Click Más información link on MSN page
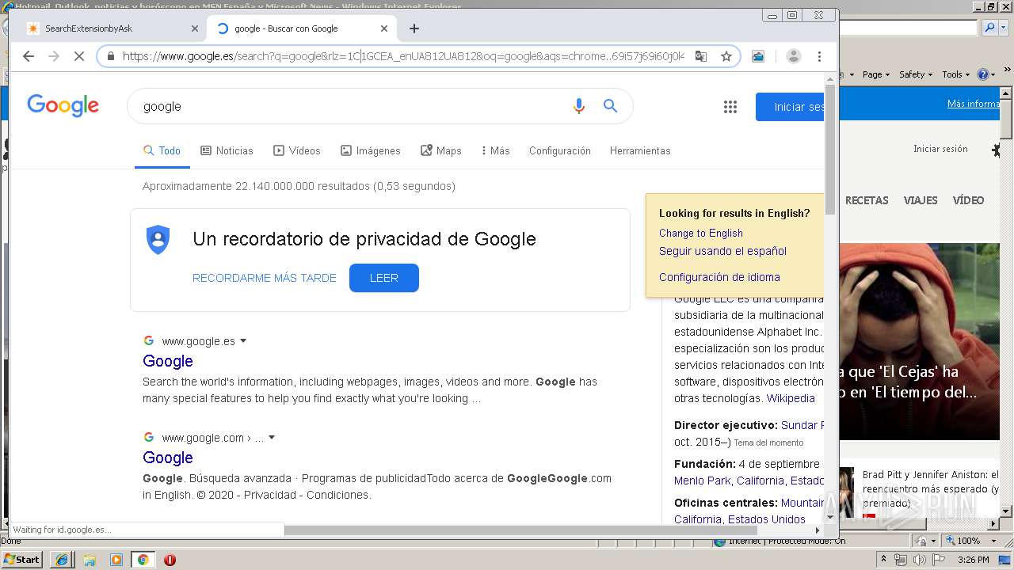The height and width of the screenshot is (570, 1014). tap(974, 104)
